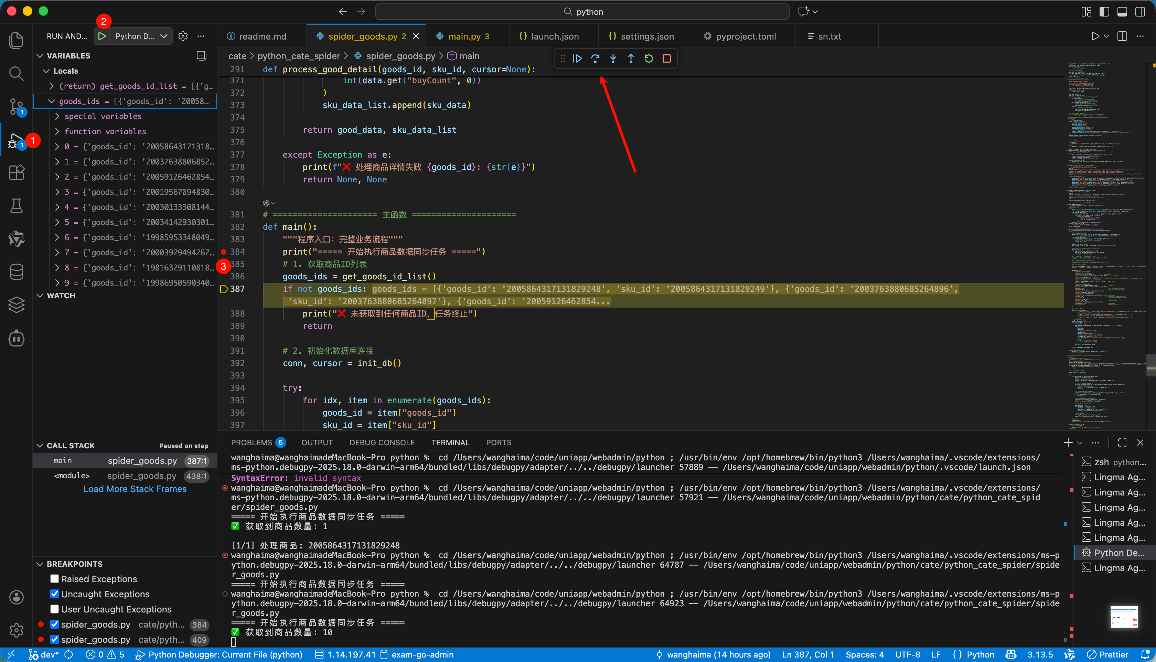Click the command center search field
The width and height of the screenshot is (1156, 662).
click(x=582, y=12)
